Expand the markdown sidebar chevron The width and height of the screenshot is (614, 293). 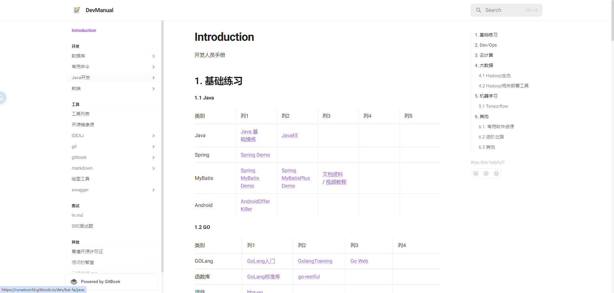(153, 168)
